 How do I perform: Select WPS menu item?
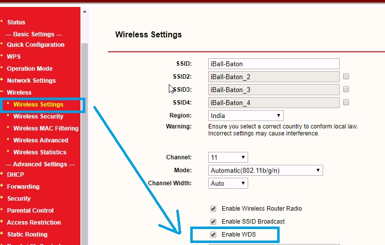(13, 57)
